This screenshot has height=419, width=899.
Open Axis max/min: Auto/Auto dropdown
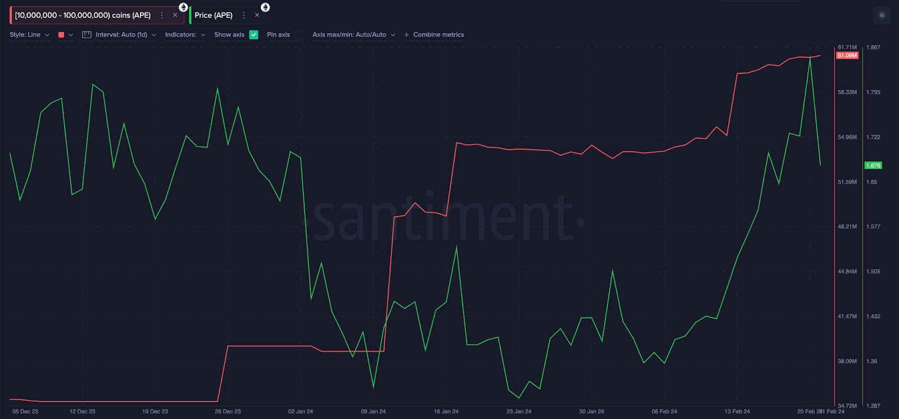click(354, 35)
